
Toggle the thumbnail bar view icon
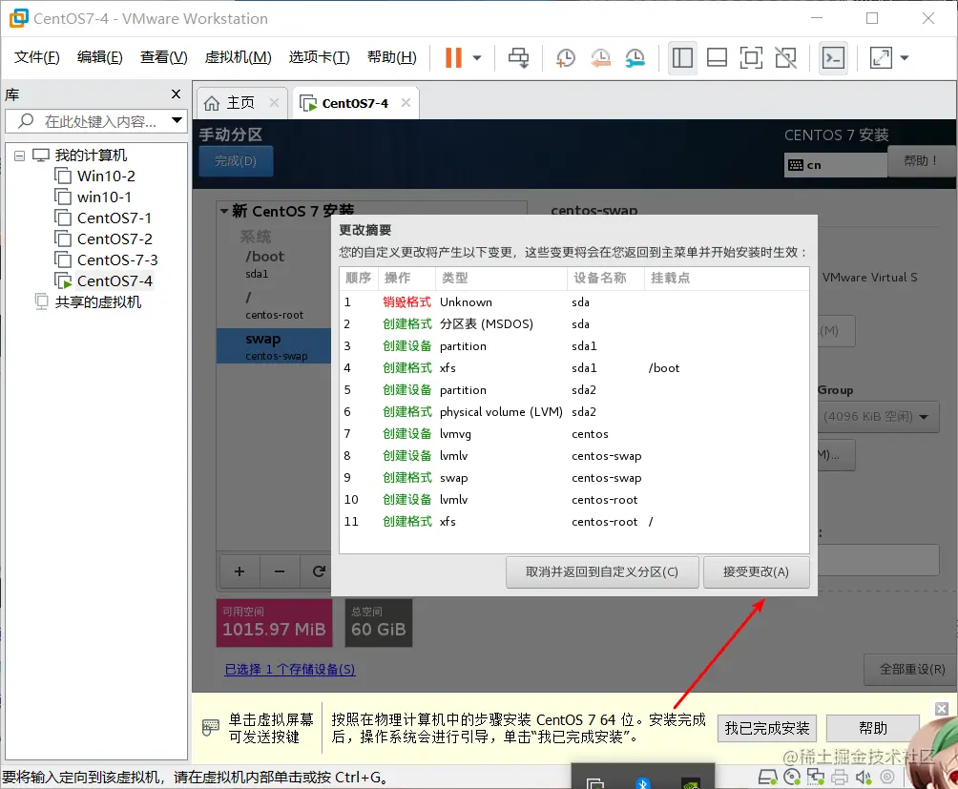[717, 58]
